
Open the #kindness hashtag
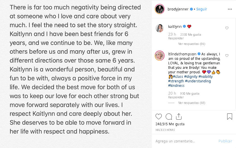[x=176, y=86]
